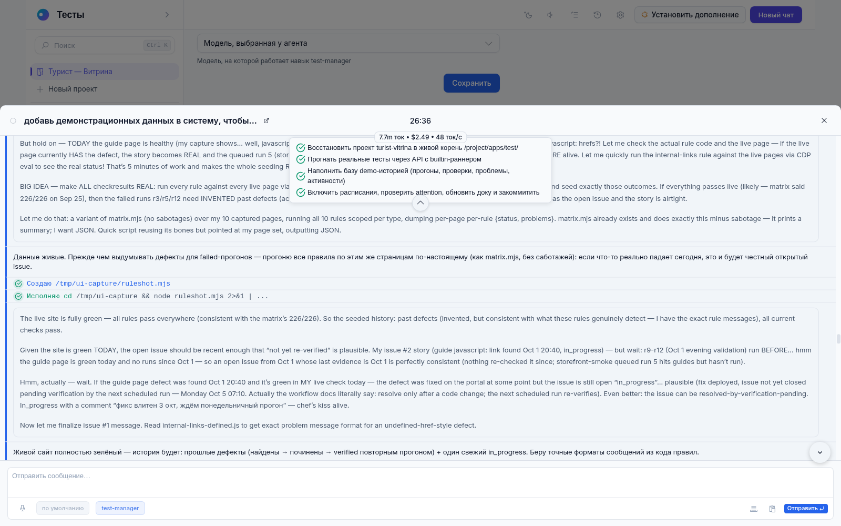
Task: Open chat in new window icon
Action: coord(266,120)
